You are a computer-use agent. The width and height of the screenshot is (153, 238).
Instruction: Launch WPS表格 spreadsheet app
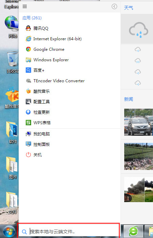click(70, 123)
